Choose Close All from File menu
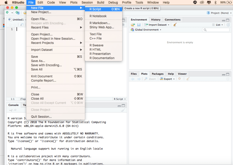This screenshot has height=165, width=233. [56, 99]
